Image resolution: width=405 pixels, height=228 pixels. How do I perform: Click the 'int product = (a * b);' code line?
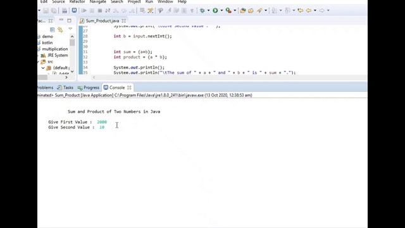(x=140, y=57)
